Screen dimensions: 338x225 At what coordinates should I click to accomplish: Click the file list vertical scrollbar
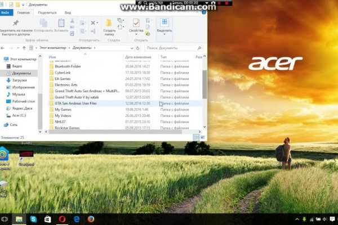[203, 79]
